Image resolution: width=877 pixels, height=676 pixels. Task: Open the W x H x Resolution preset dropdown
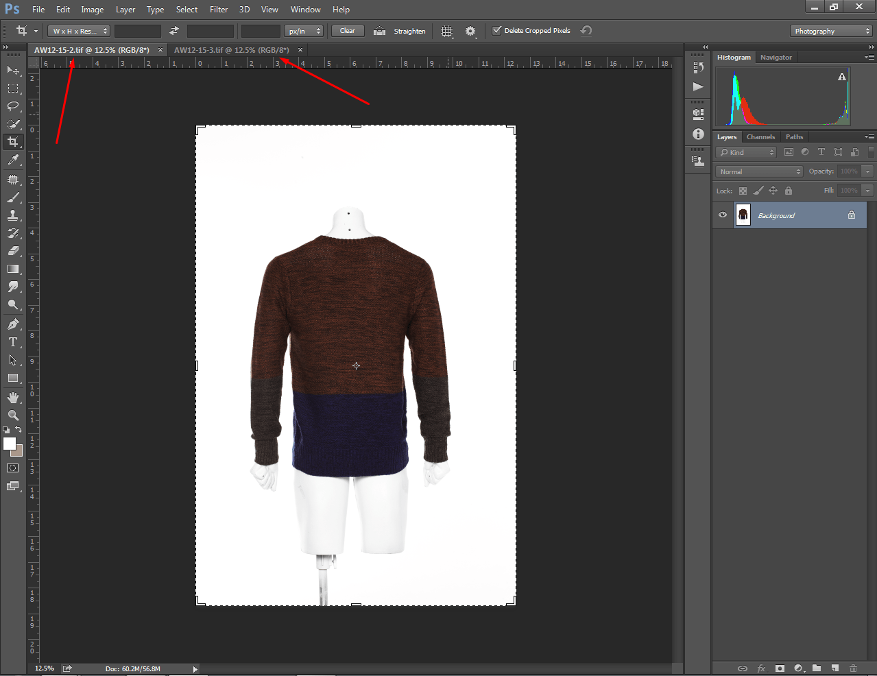(x=79, y=31)
